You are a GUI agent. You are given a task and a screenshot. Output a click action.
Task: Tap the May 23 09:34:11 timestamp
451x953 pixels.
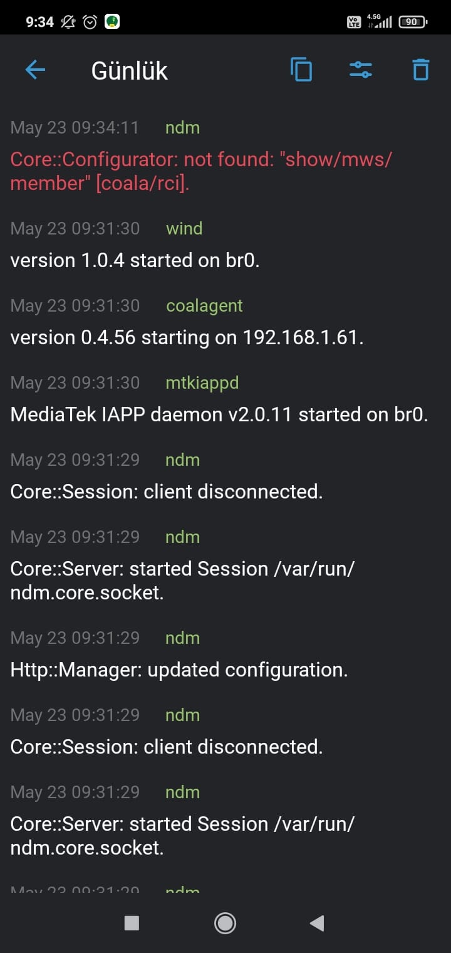[75, 128]
